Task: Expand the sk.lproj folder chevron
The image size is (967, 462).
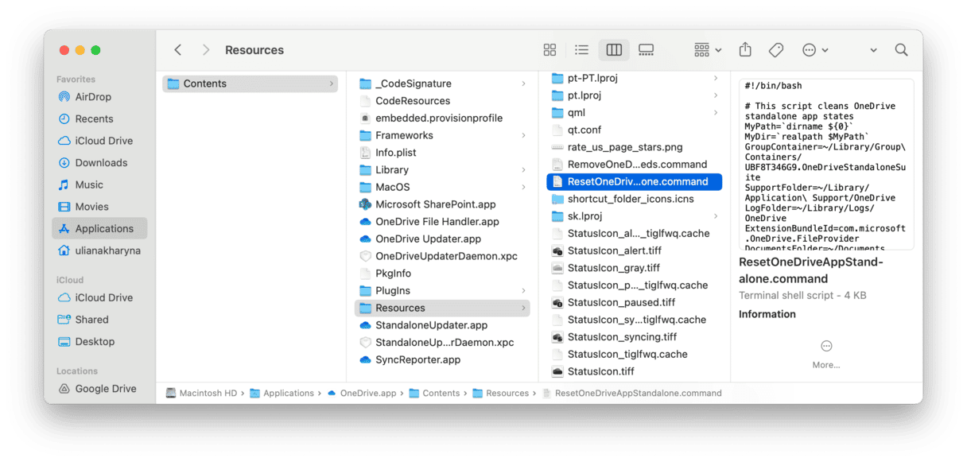Action: 716,216
